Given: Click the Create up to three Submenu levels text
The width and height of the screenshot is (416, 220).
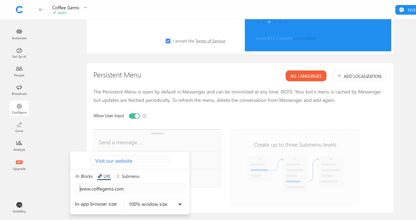Looking at the screenshot, I should 295,145.
